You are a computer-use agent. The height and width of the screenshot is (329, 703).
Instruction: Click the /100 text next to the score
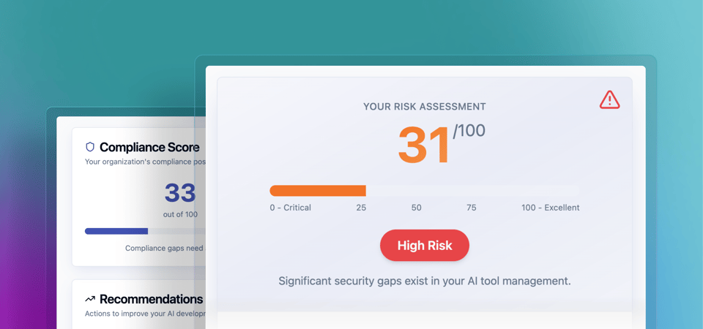[x=469, y=132]
